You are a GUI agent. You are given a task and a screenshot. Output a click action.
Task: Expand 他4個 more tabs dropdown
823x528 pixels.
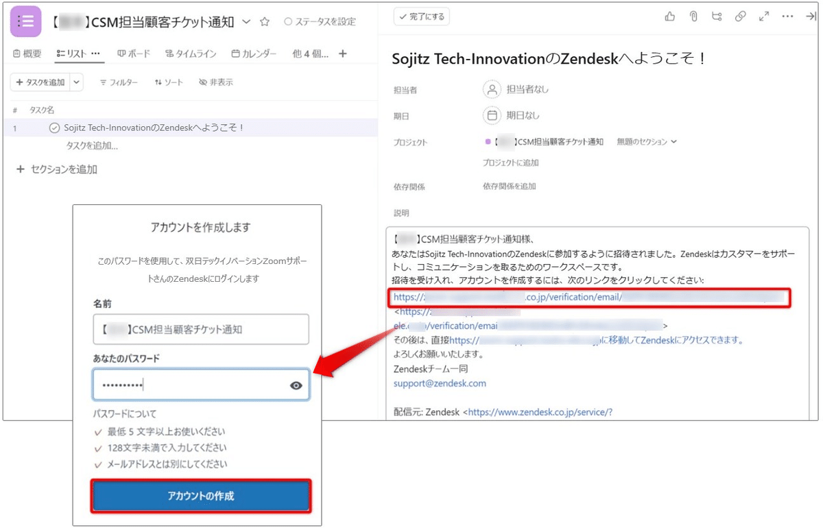coord(310,53)
